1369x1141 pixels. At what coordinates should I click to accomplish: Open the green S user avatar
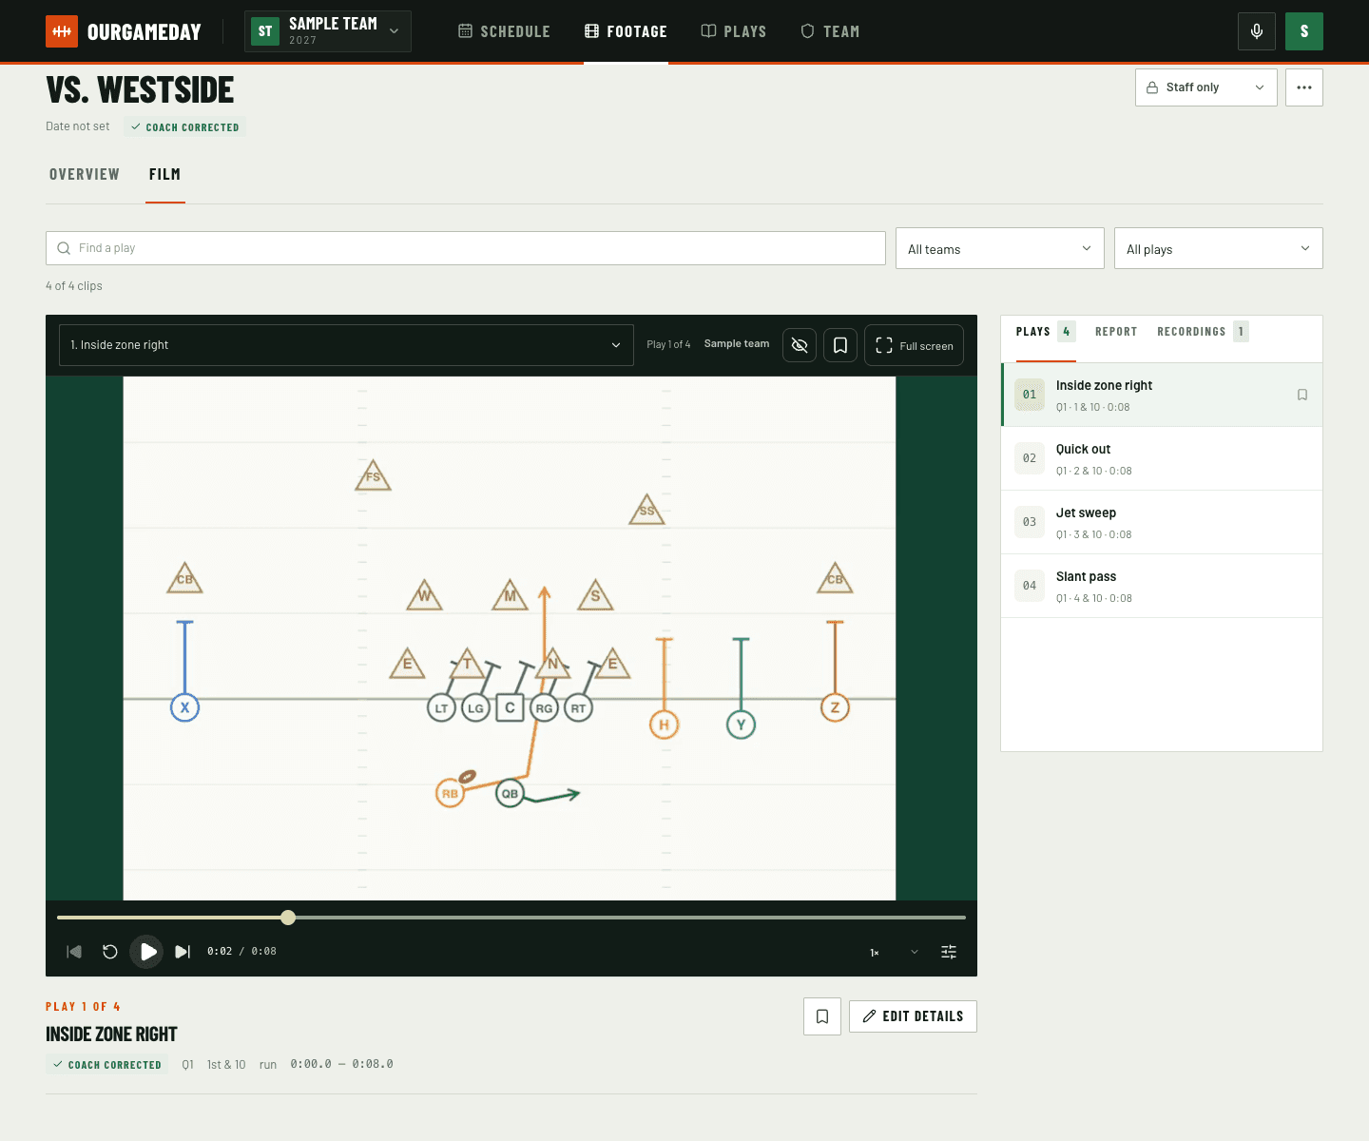coord(1304,31)
